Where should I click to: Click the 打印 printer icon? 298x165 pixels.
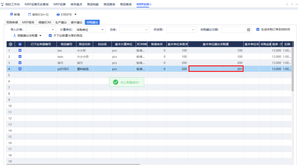pos(58,14)
